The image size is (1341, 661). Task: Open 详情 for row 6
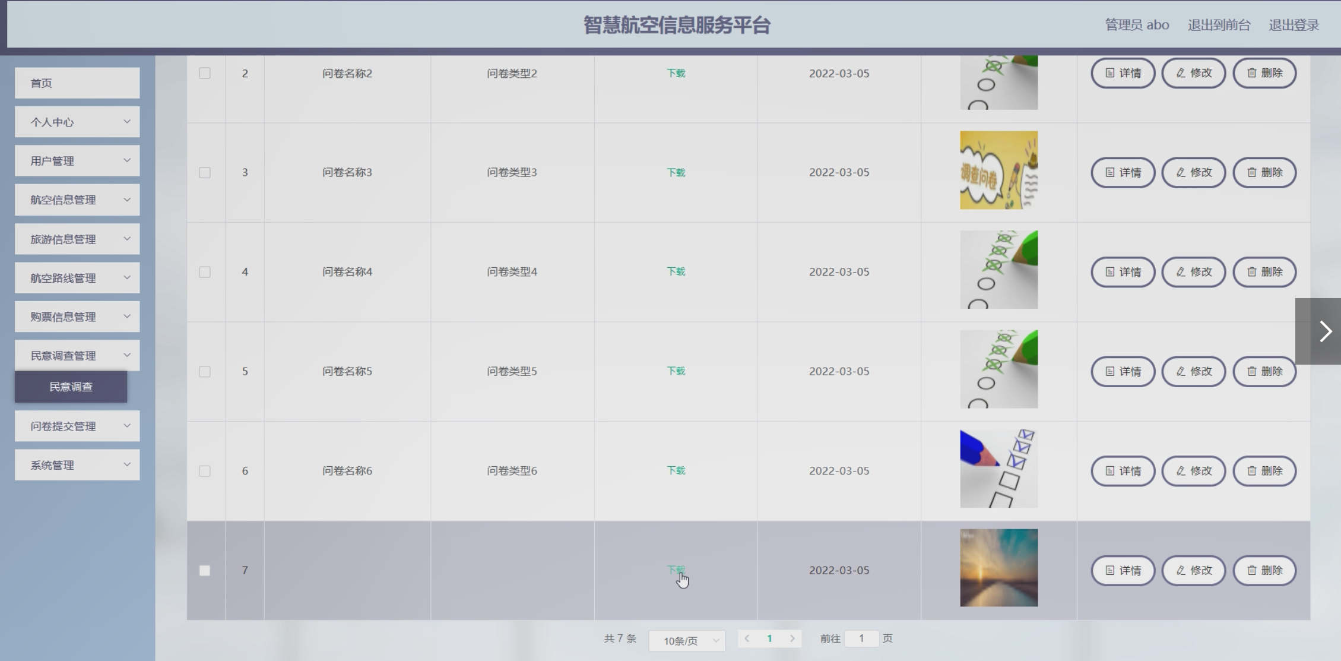[x=1123, y=471]
